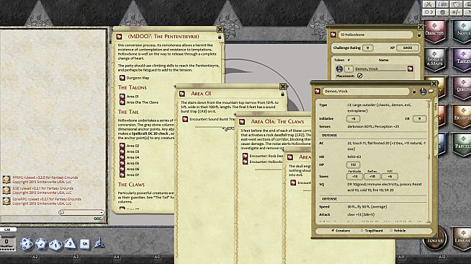Switch to Main tab on Vrock sheet
Screen dimensions: 471x264
436,107
